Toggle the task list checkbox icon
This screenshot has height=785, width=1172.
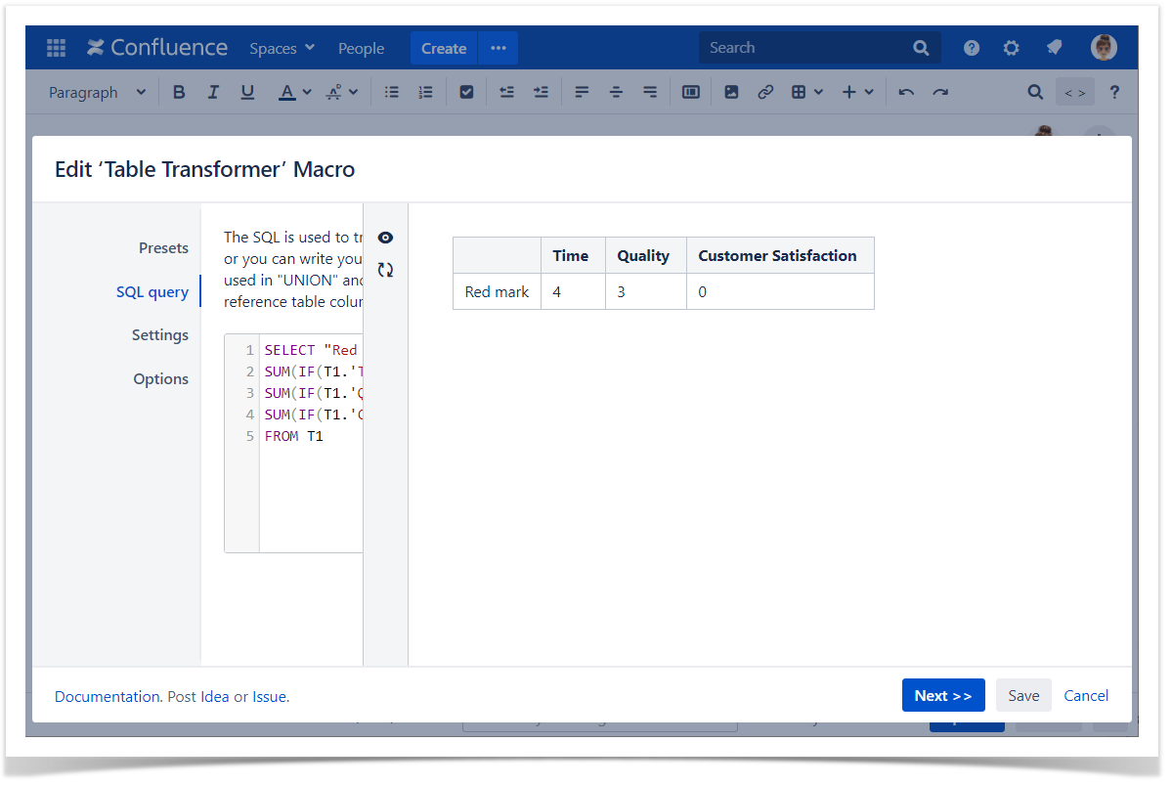[466, 92]
